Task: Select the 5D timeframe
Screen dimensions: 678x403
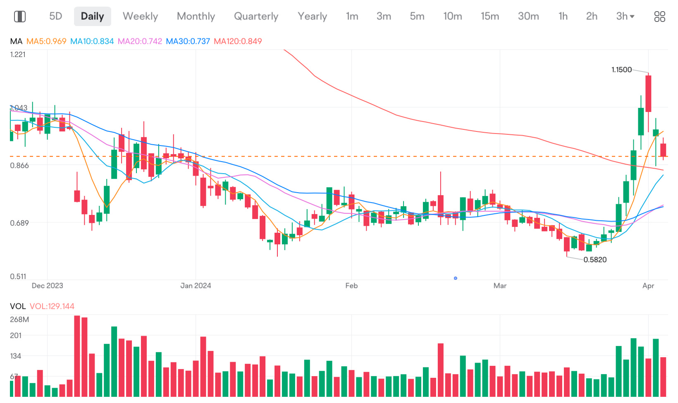Action: (55, 16)
